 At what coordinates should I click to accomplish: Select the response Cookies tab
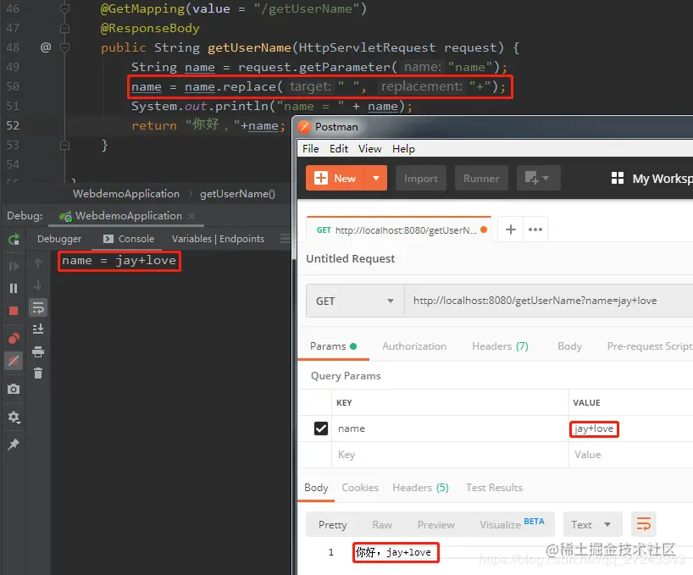(x=360, y=488)
